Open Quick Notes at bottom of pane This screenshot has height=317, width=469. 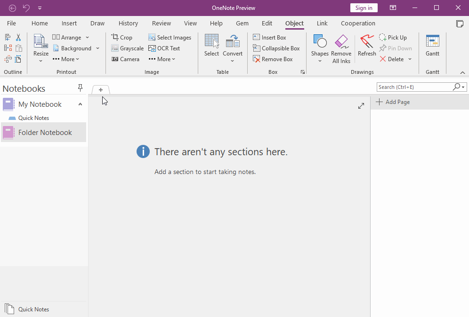[33, 309]
